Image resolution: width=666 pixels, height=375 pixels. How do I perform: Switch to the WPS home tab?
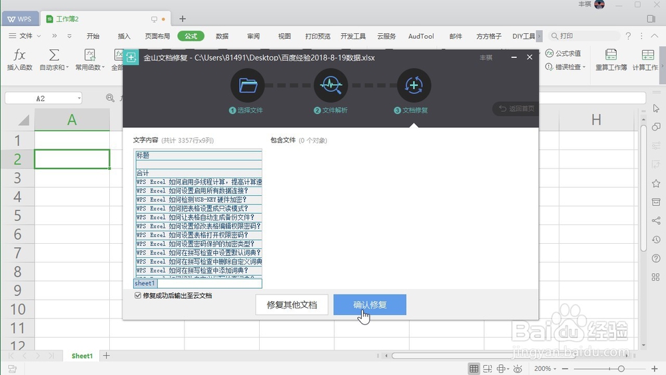coord(20,19)
